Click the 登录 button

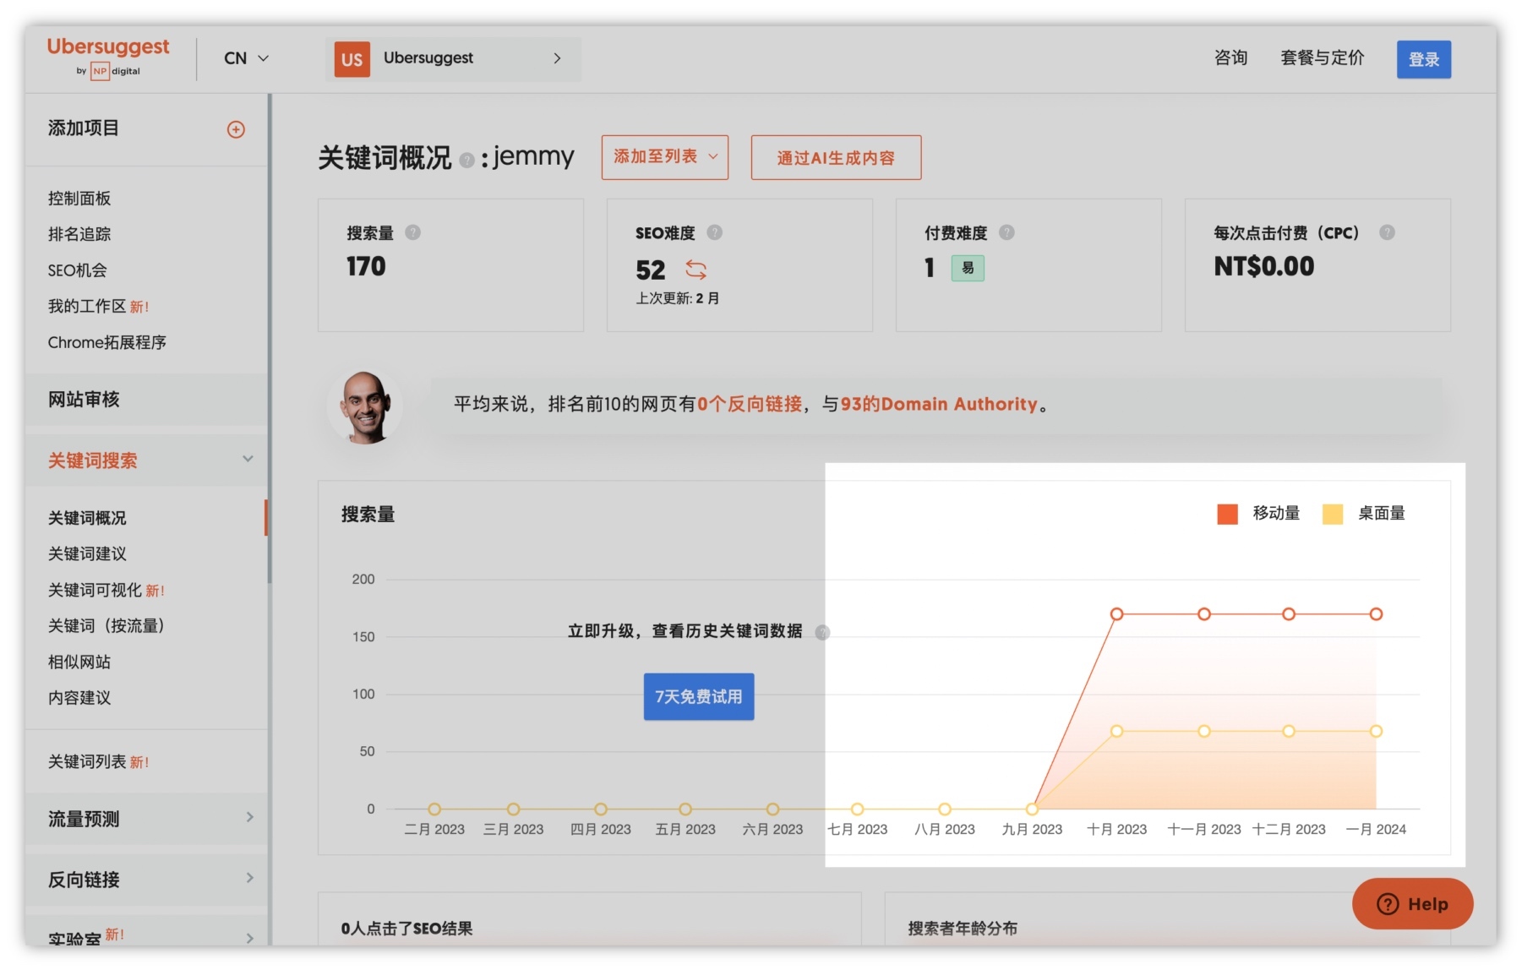pyautogui.click(x=1424, y=58)
